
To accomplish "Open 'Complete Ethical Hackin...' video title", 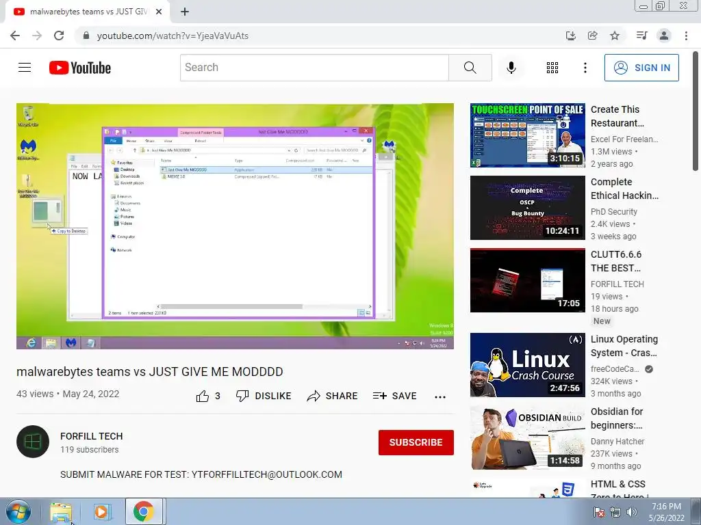I will tap(624, 189).
